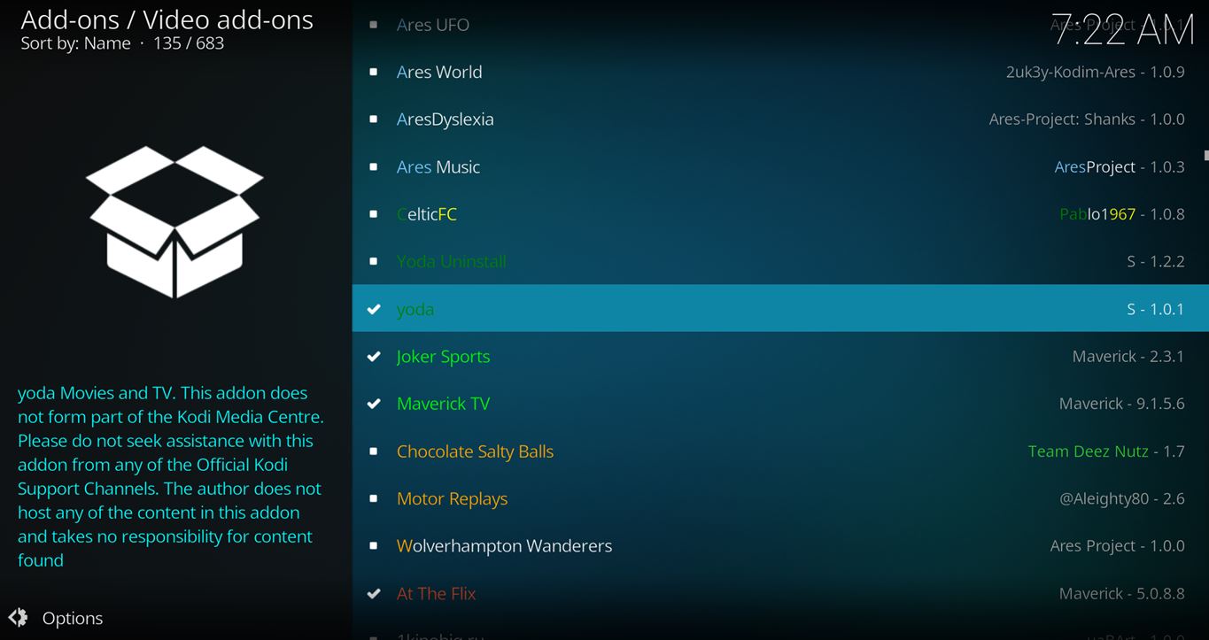The width and height of the screenshot is (1209, 640).
Task: Choose the Ares Music add-on
Action: [x=438, y=166]
